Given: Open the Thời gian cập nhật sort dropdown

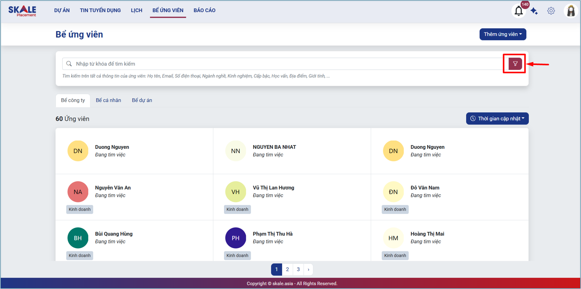Looking at the screenshot, I should coord(497,118).
